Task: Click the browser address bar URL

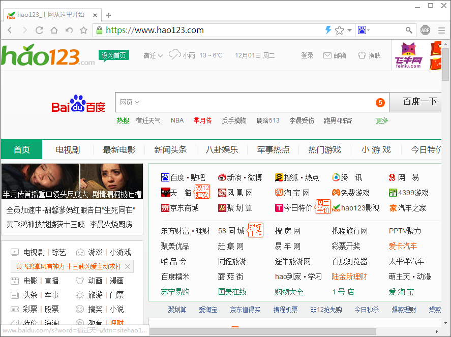Action: [x=155, y=30]
